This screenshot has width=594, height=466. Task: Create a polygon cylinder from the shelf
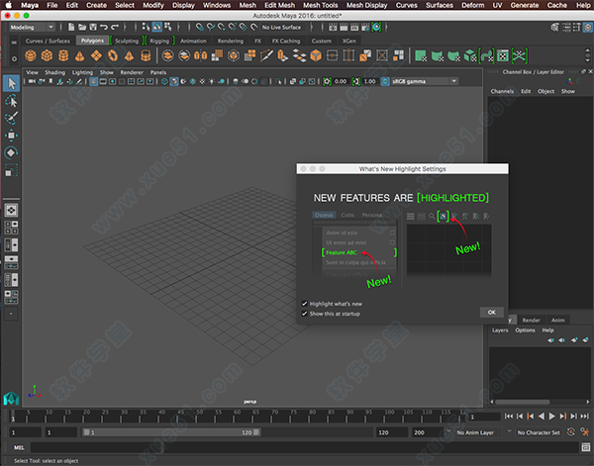(x=63, y=55)
